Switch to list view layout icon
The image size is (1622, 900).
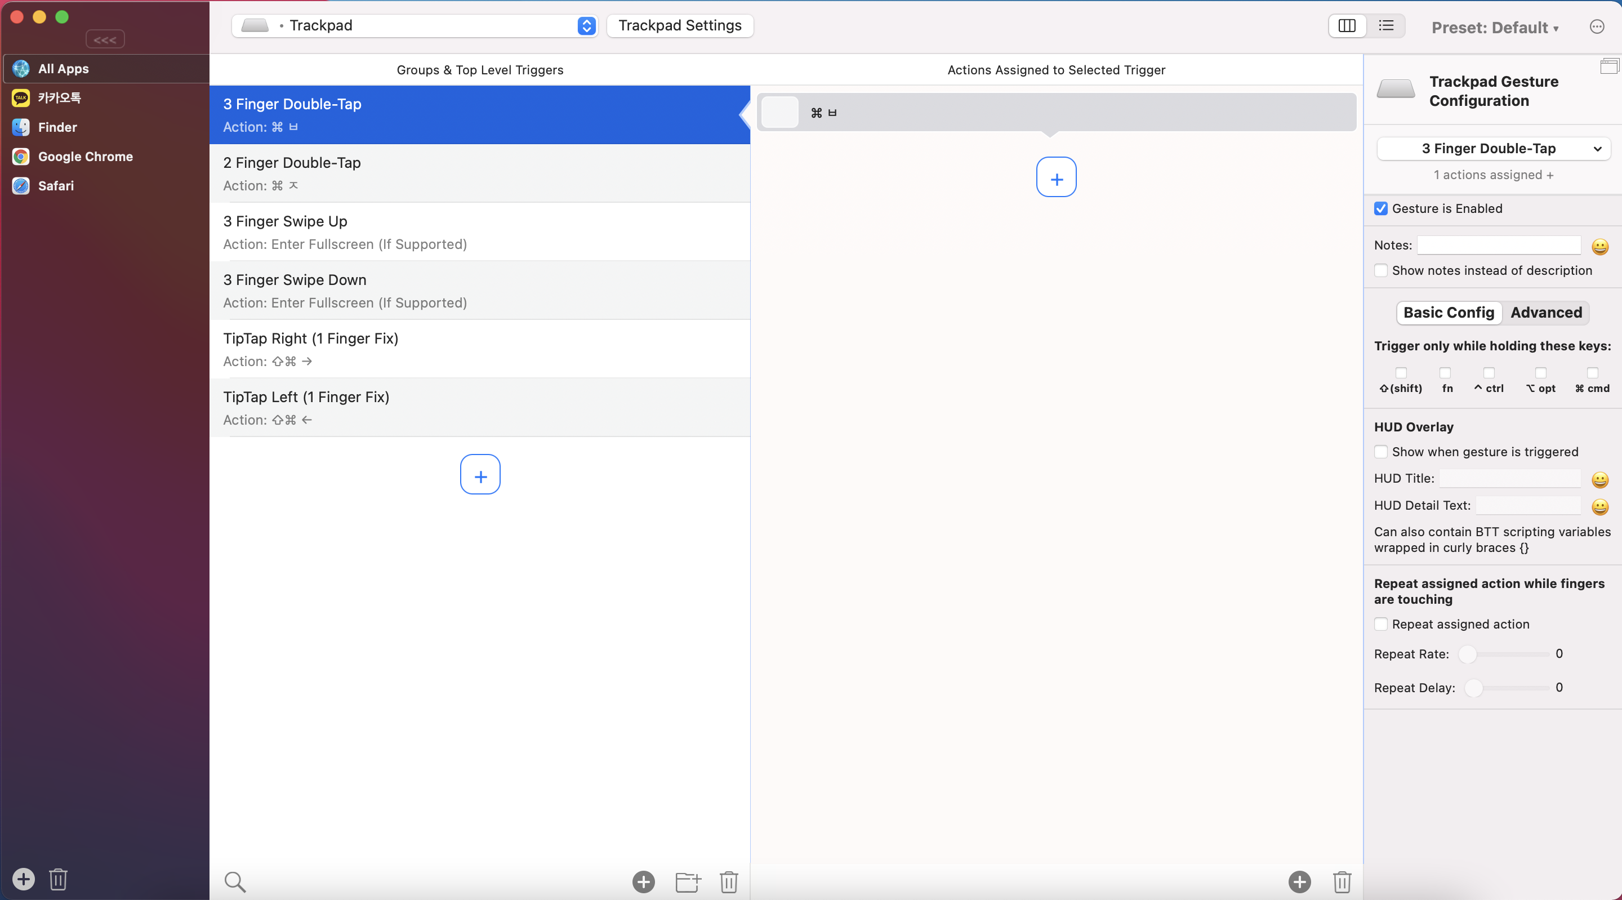pos(1386,26)
